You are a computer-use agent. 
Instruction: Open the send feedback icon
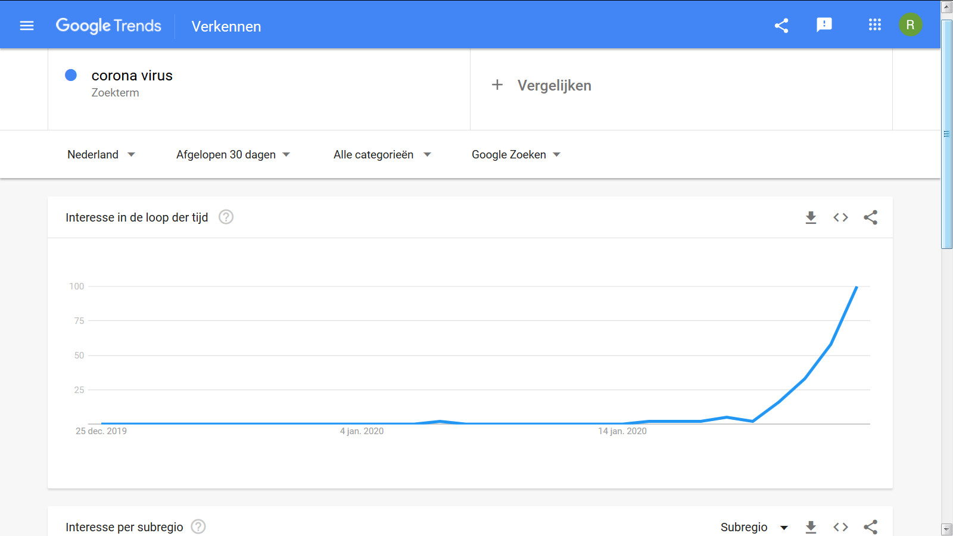click(824, 25)
